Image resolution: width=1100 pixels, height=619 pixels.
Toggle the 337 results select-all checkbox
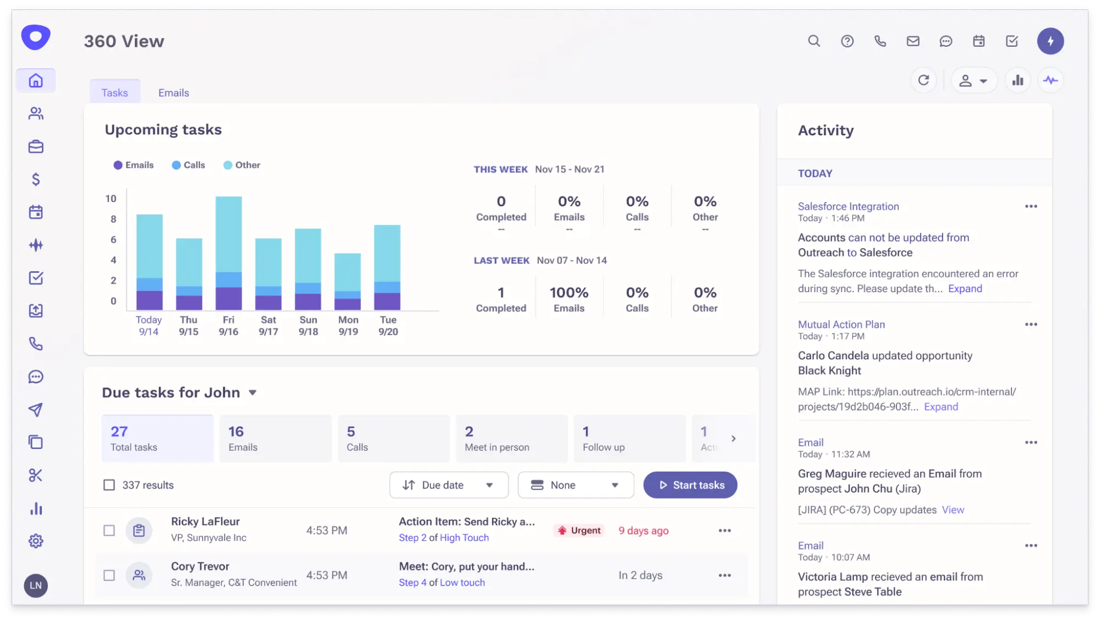109,485
